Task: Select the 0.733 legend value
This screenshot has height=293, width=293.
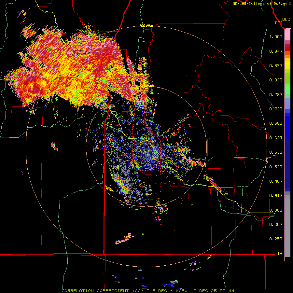Action: tap(276, 109)
